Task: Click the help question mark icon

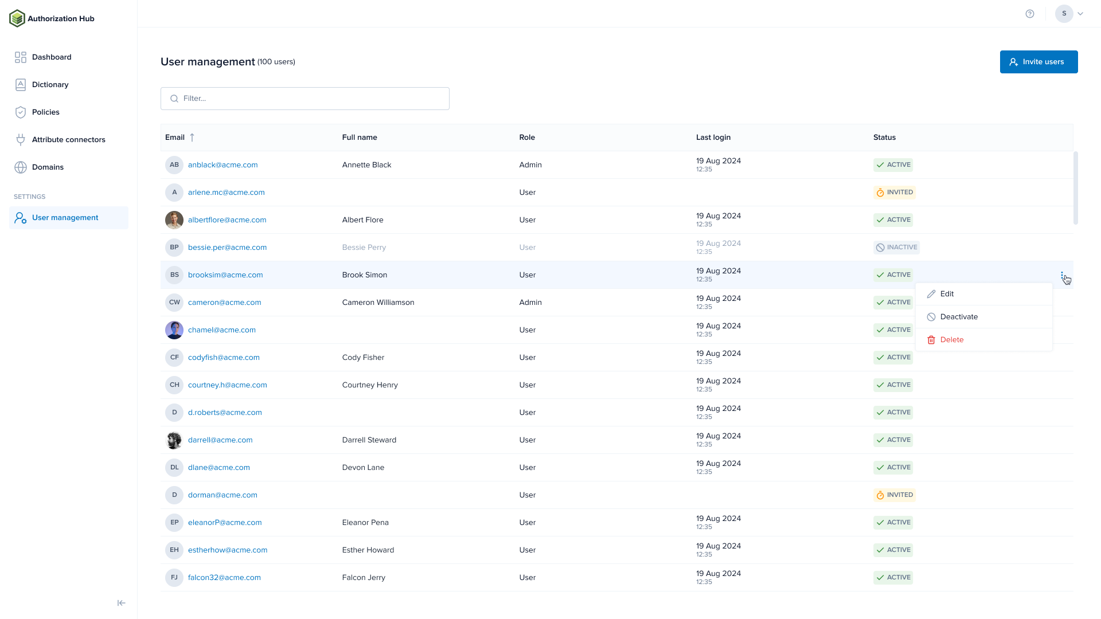Action: click(1030, 14)
